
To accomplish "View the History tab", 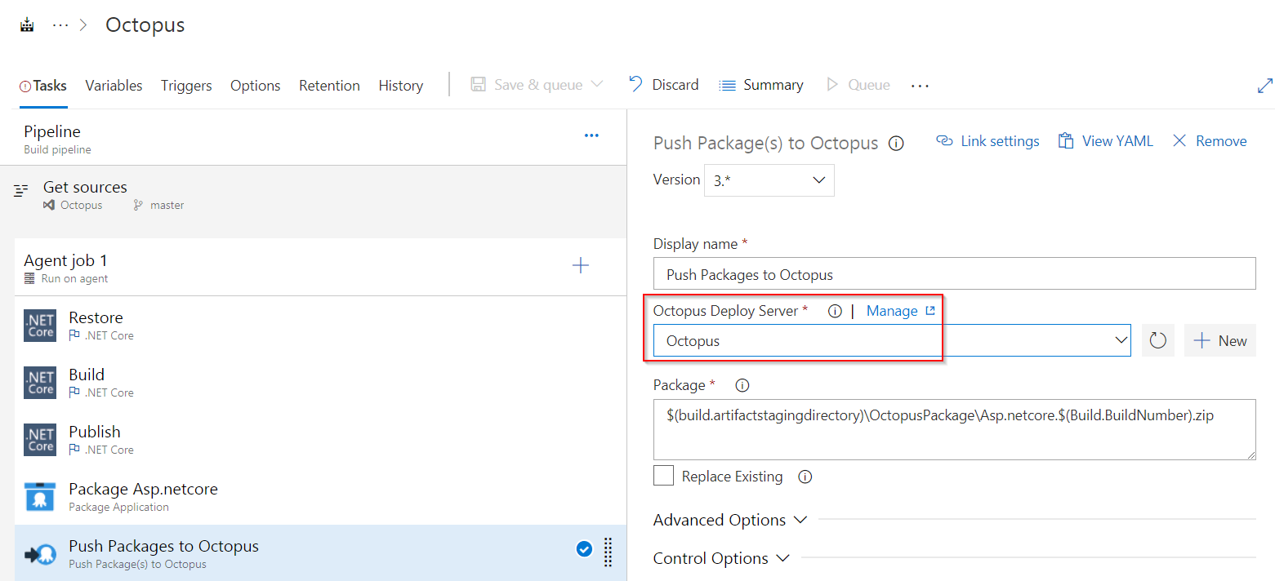I will pyautogui.click(x=400, y=86).
